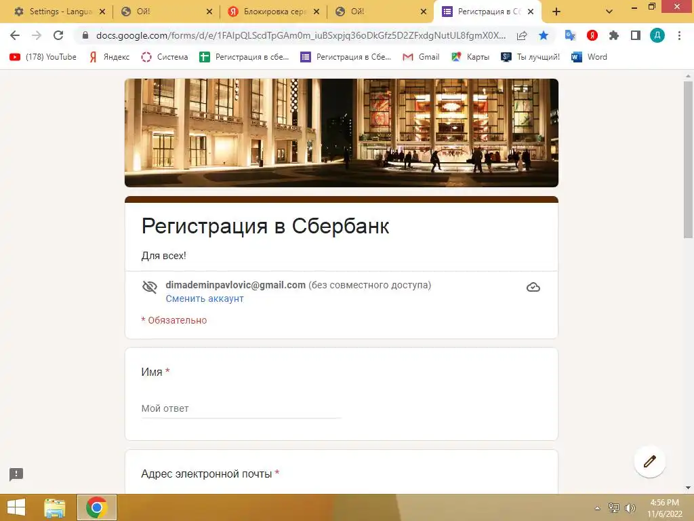Viewport: 694px width, 521px height.
Task: Open the YouTube bookmark
Action: click(x=43, y=57)
